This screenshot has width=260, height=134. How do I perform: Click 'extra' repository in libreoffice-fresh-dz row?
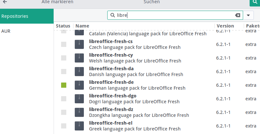(x=251, y=112)
